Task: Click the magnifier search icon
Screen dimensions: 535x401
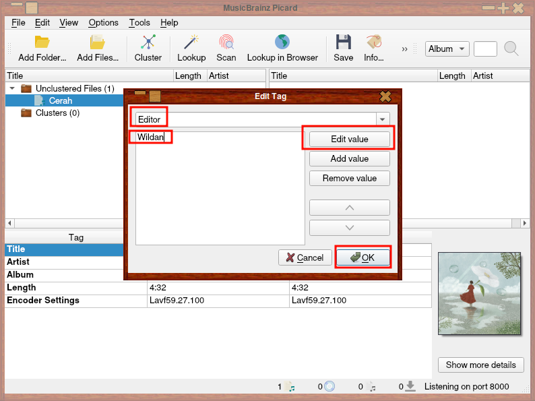Action: (511, 49)
